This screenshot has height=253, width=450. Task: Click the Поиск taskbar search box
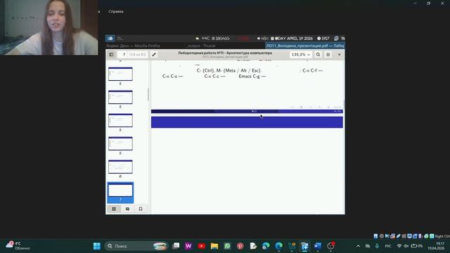tap(136, 246)
